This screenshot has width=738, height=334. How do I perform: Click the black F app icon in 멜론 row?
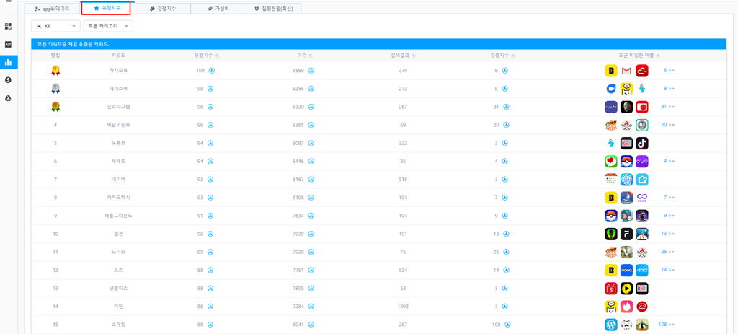[x=626, y=234]
